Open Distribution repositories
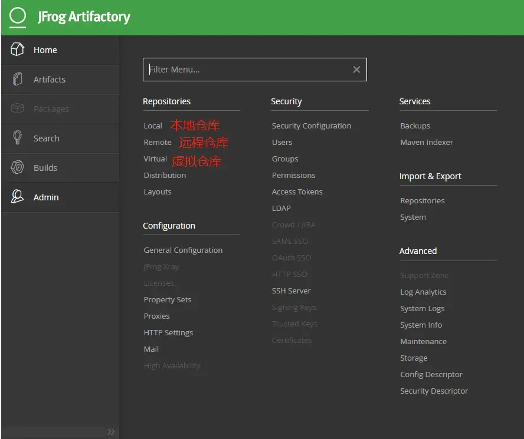This screenshot has height=439, width=524. tap(165, 175)
